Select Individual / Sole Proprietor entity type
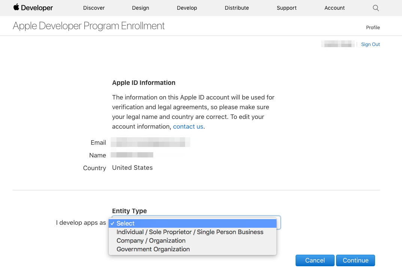The image size is (402, 273). point(190,232)
